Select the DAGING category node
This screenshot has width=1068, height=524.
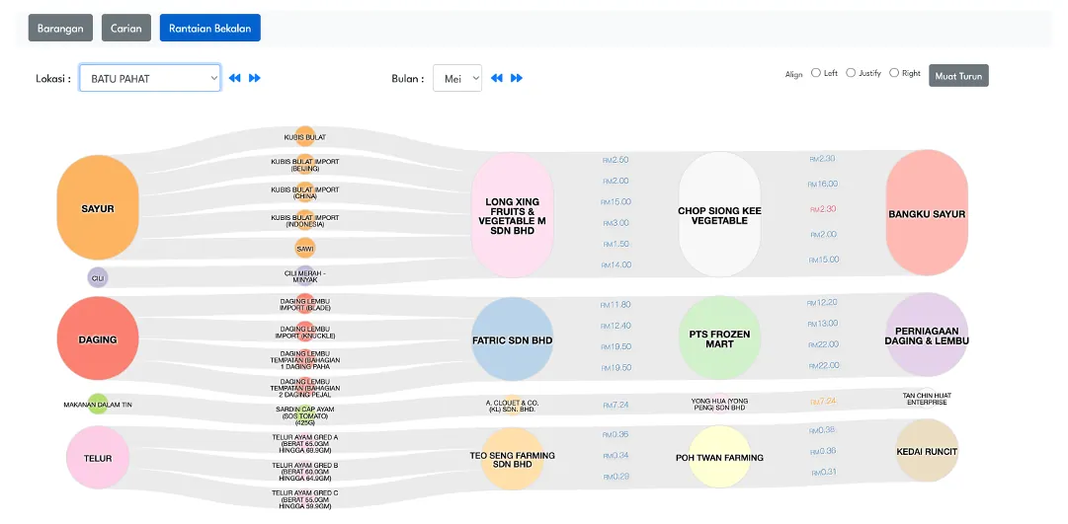[98, 338]
